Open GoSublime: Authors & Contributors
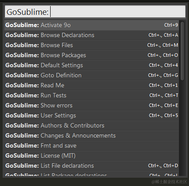 coord(92,126)
